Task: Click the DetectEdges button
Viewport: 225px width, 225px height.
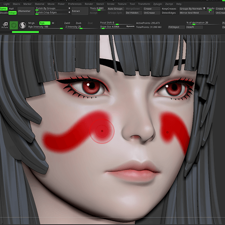Action: [169, 13]
